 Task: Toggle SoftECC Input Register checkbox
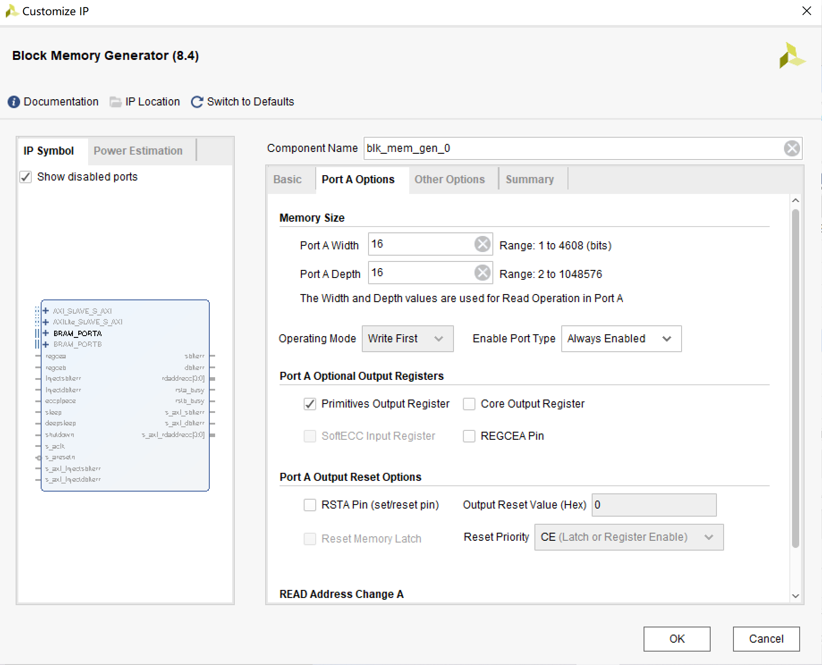coord(309,436)
